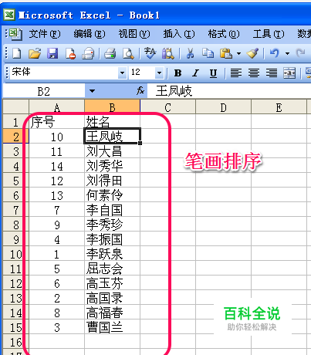Select cell with name 高玉芬

pos(113,283)
